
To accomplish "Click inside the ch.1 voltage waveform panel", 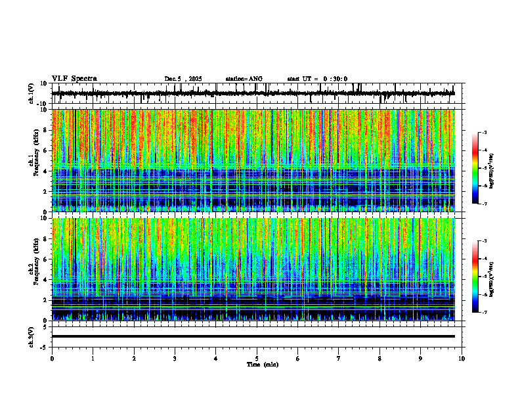I will click(258, 93).
